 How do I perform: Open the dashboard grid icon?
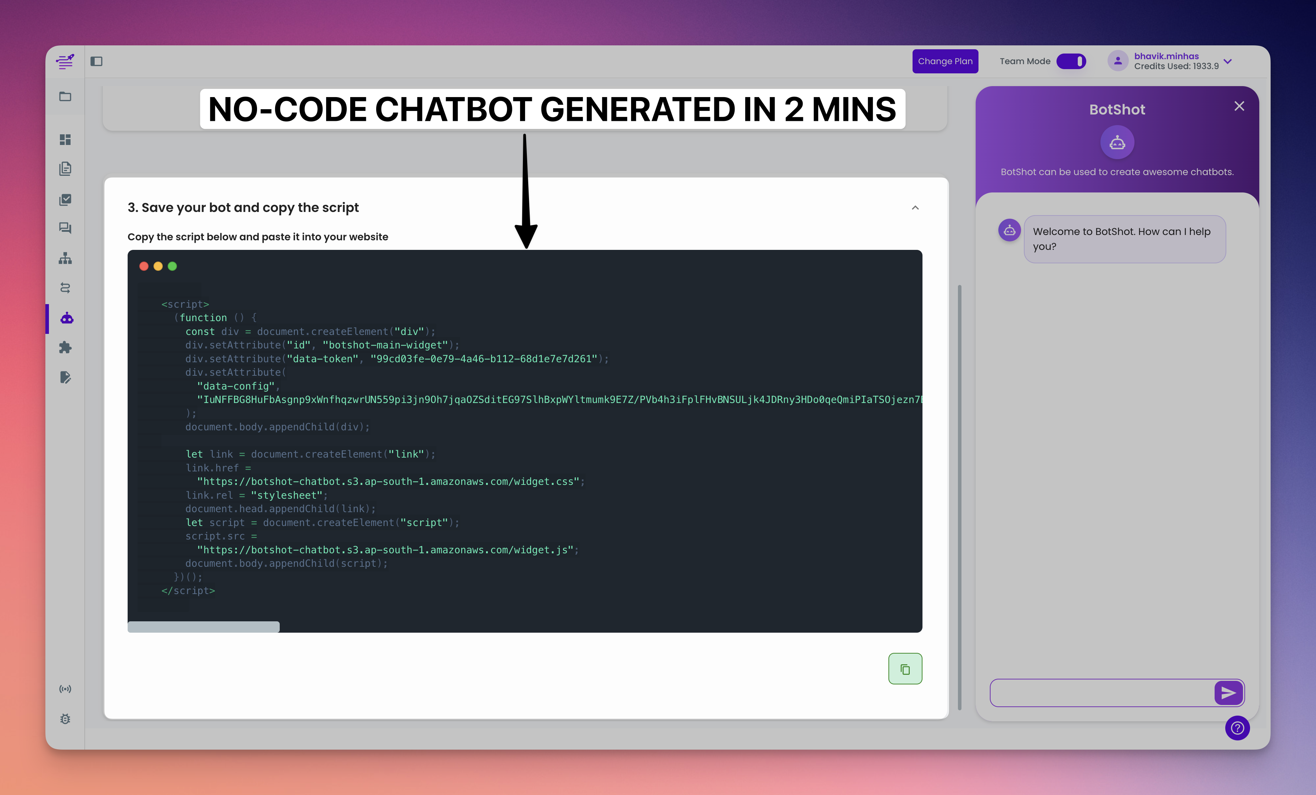point(65,140)
